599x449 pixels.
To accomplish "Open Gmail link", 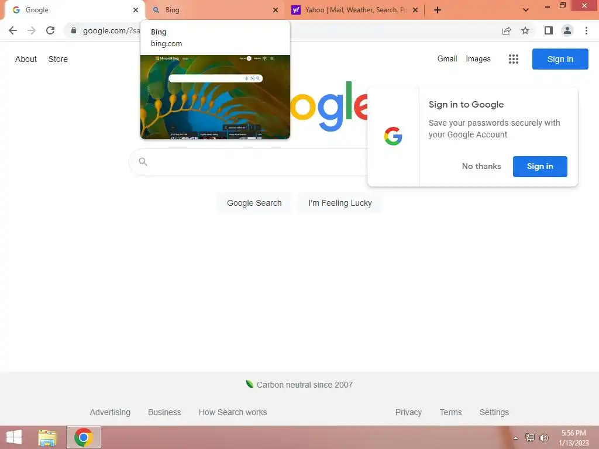I will pyautogui.click(x=447, y=59).
